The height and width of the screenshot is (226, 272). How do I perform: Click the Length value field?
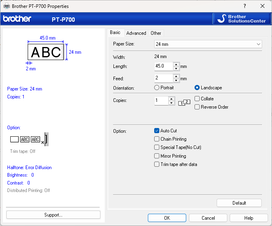coord(164,66)
